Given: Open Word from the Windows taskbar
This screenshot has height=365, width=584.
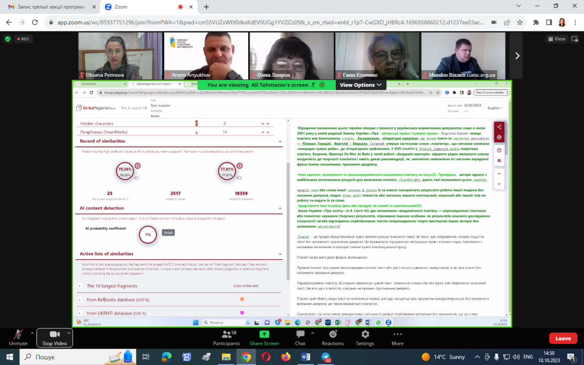Looking at the screenshot, I should coord(306,357).
